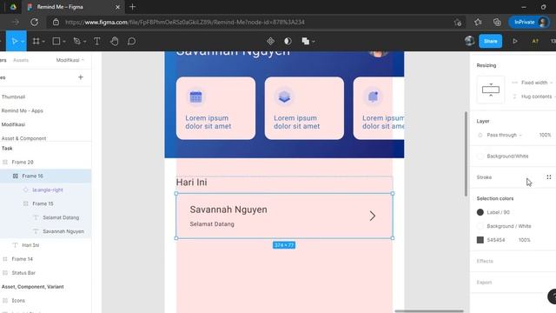
Task: Select the Text tool
Action: tap(96, 41)
